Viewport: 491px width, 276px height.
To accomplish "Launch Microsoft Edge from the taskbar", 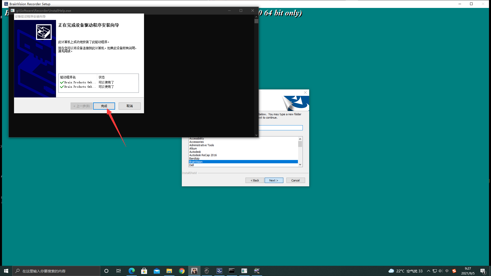I will [x=131, y=271].
